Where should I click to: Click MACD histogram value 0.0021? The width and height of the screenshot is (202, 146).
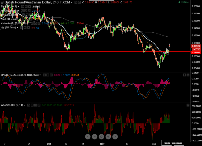[58, 75]
